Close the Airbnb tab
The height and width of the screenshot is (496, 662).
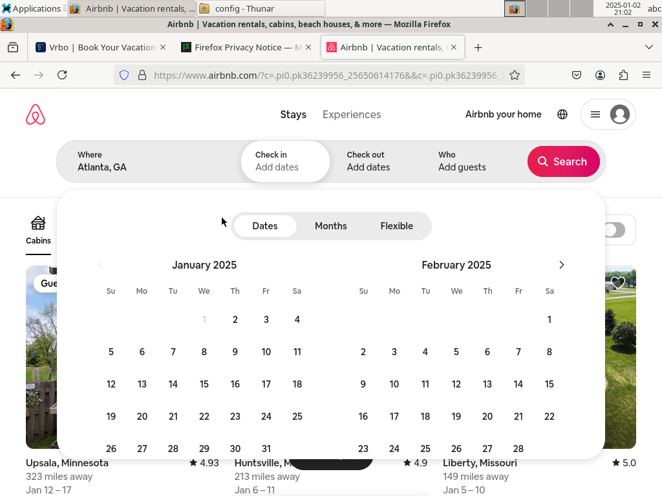[x=453, y=47]
